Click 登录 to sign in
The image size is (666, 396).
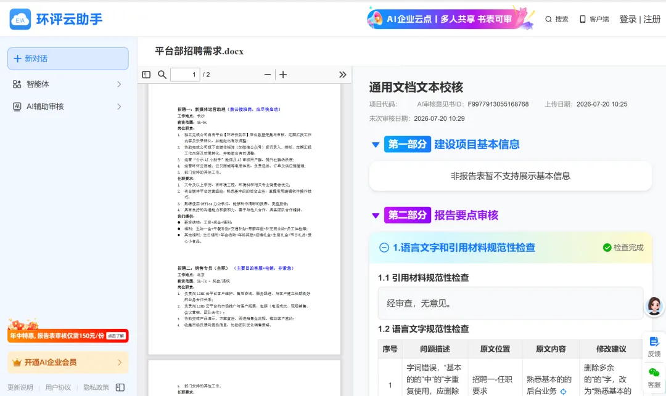[627, 20]
